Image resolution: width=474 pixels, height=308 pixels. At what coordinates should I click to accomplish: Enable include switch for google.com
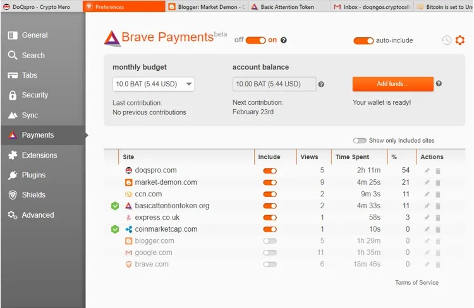click(x=270, y=252)
